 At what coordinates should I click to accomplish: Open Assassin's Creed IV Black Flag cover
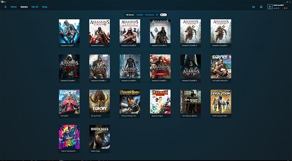coord(69,66)
